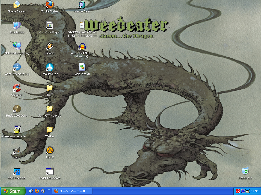Select the AIMP2 shortcut

(x=49, y=150)
